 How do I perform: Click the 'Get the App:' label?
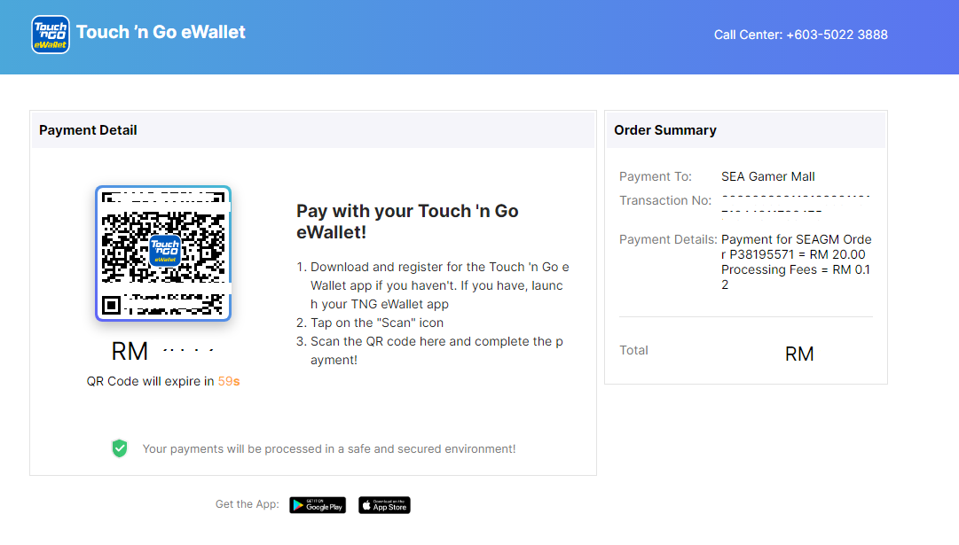[248, 504]
